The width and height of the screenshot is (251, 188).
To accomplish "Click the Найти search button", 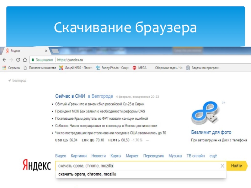I will [237, 166].
